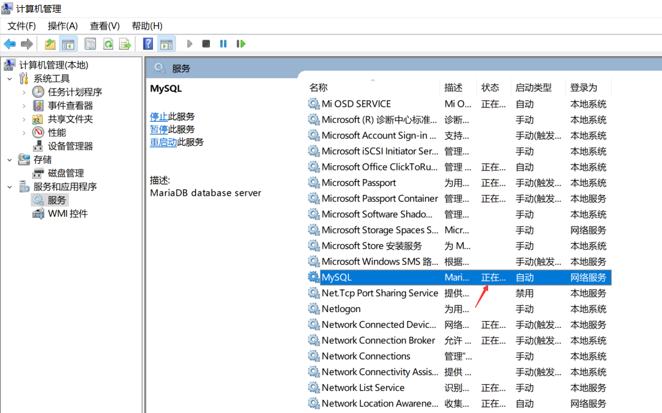Sort by the 名称 column header

click(318, 88)
